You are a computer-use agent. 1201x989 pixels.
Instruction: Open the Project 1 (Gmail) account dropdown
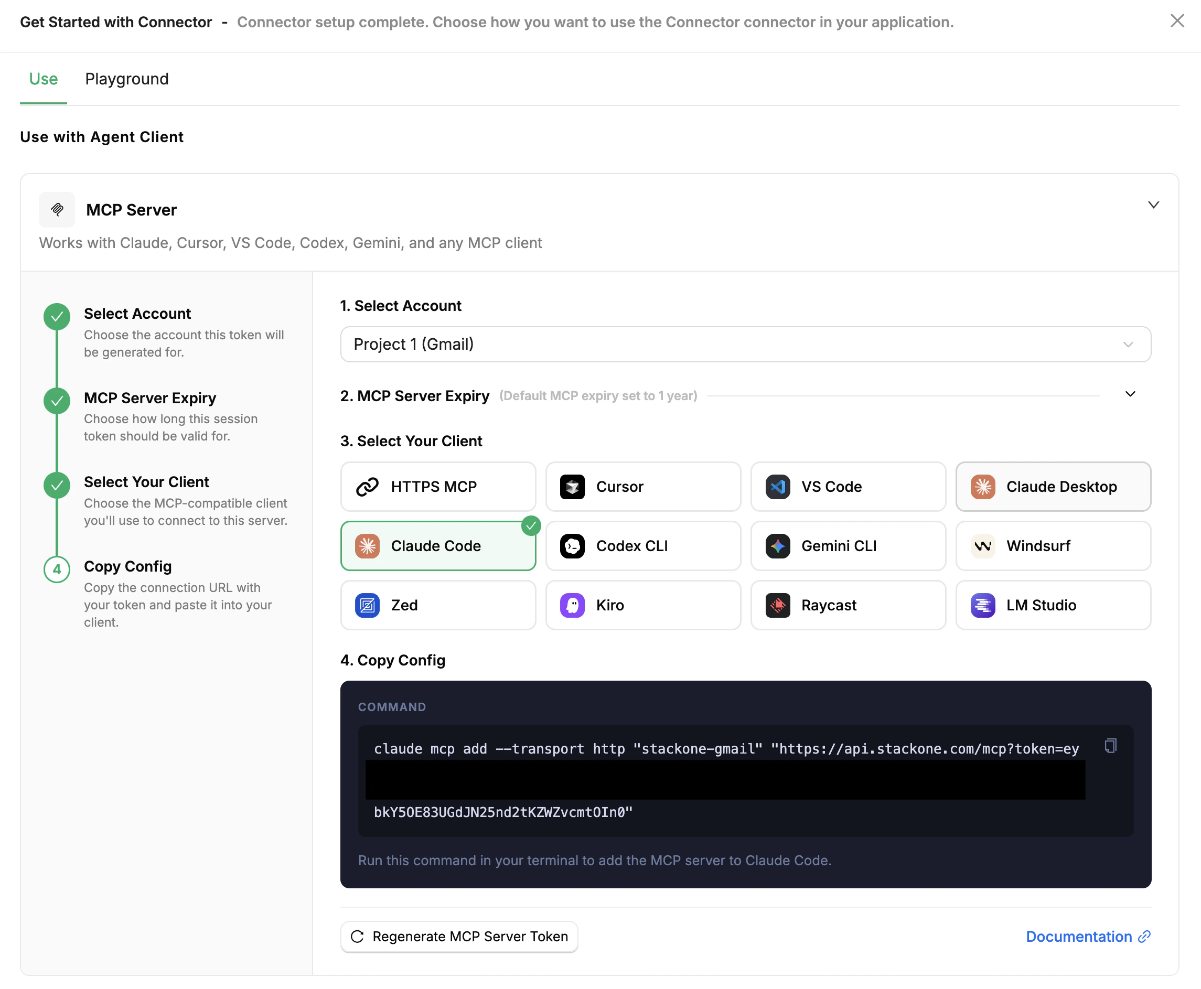tap(746, 344)
